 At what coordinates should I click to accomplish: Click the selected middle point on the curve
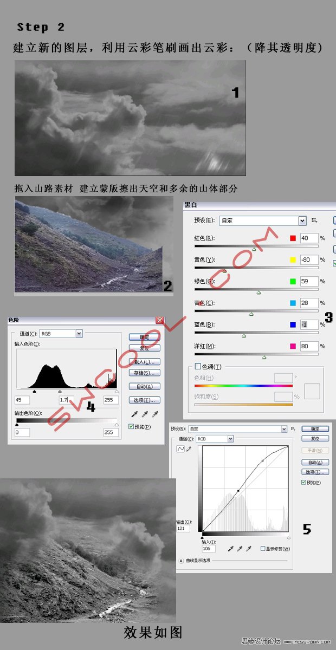(238, 491)
